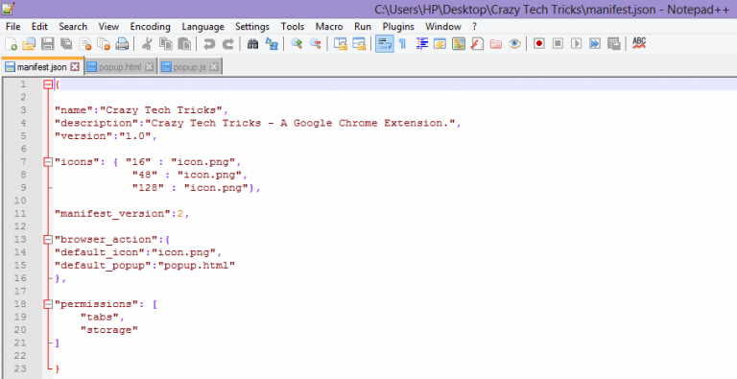Save the current recorded macro icon
The height and width of the screenshot is (379, 737).
click(614, 44)
